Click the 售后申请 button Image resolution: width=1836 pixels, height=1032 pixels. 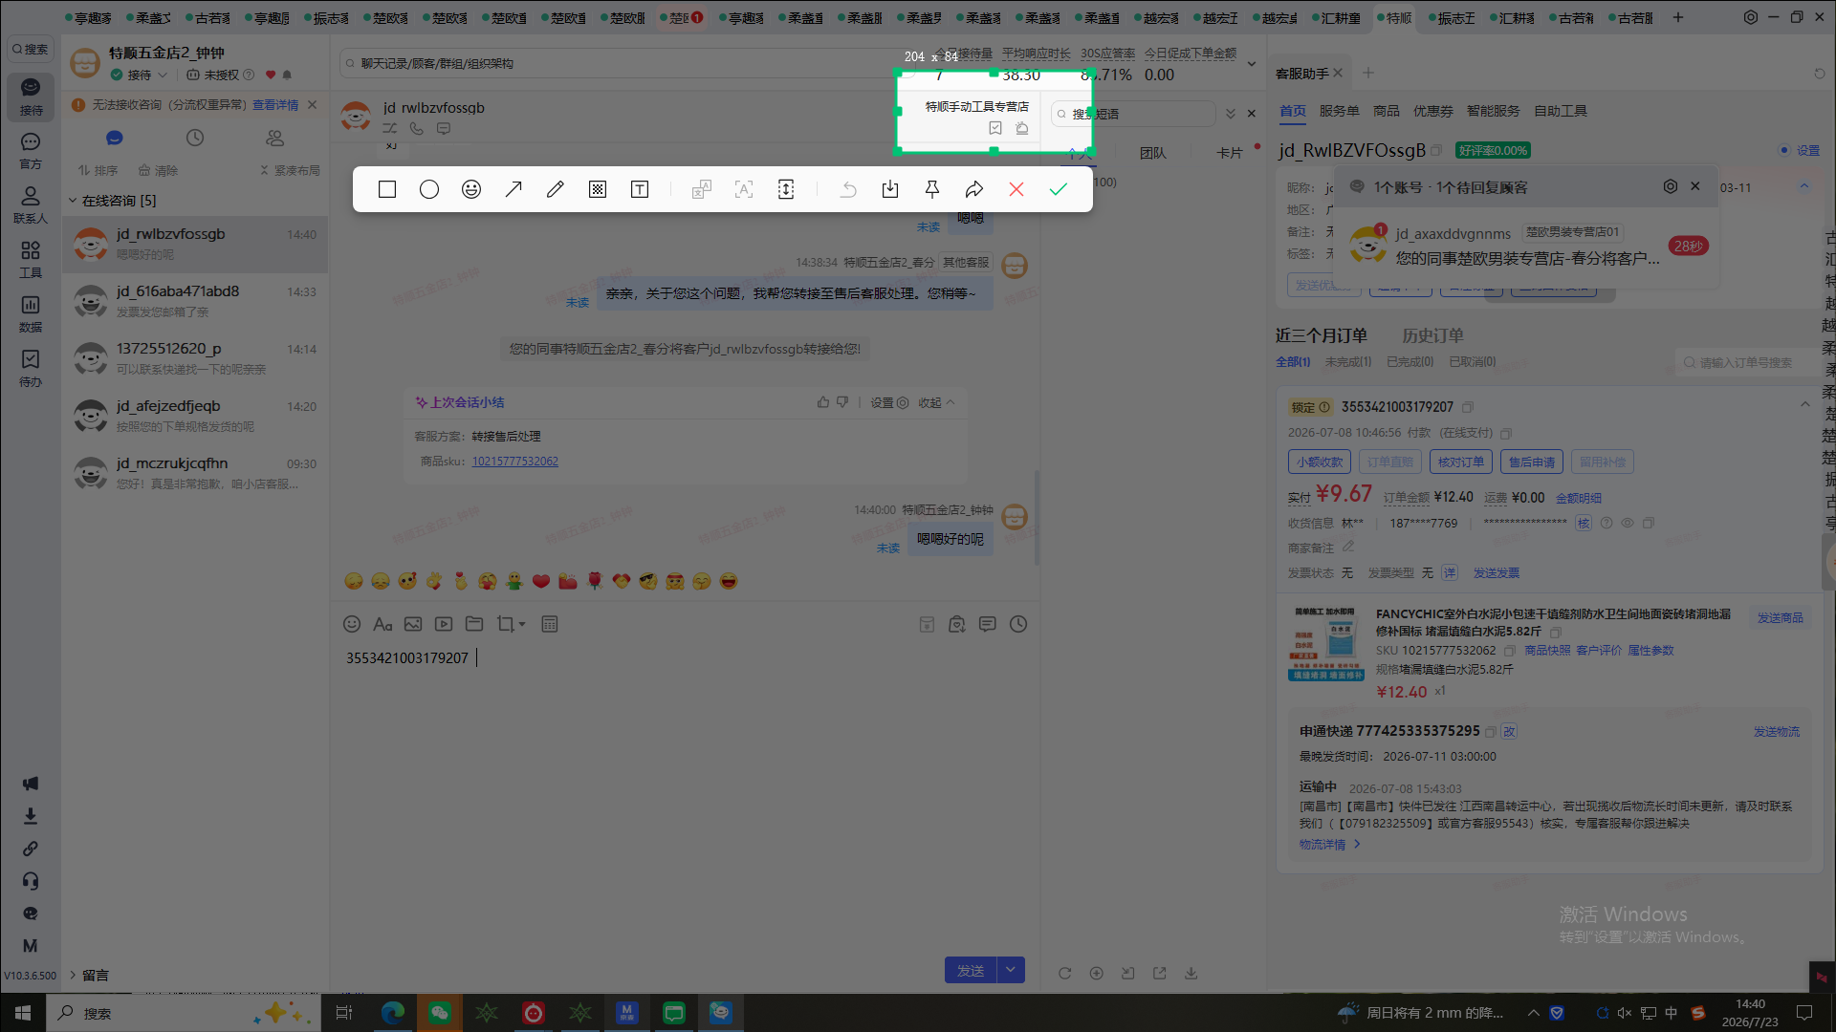pos(1532,462)
